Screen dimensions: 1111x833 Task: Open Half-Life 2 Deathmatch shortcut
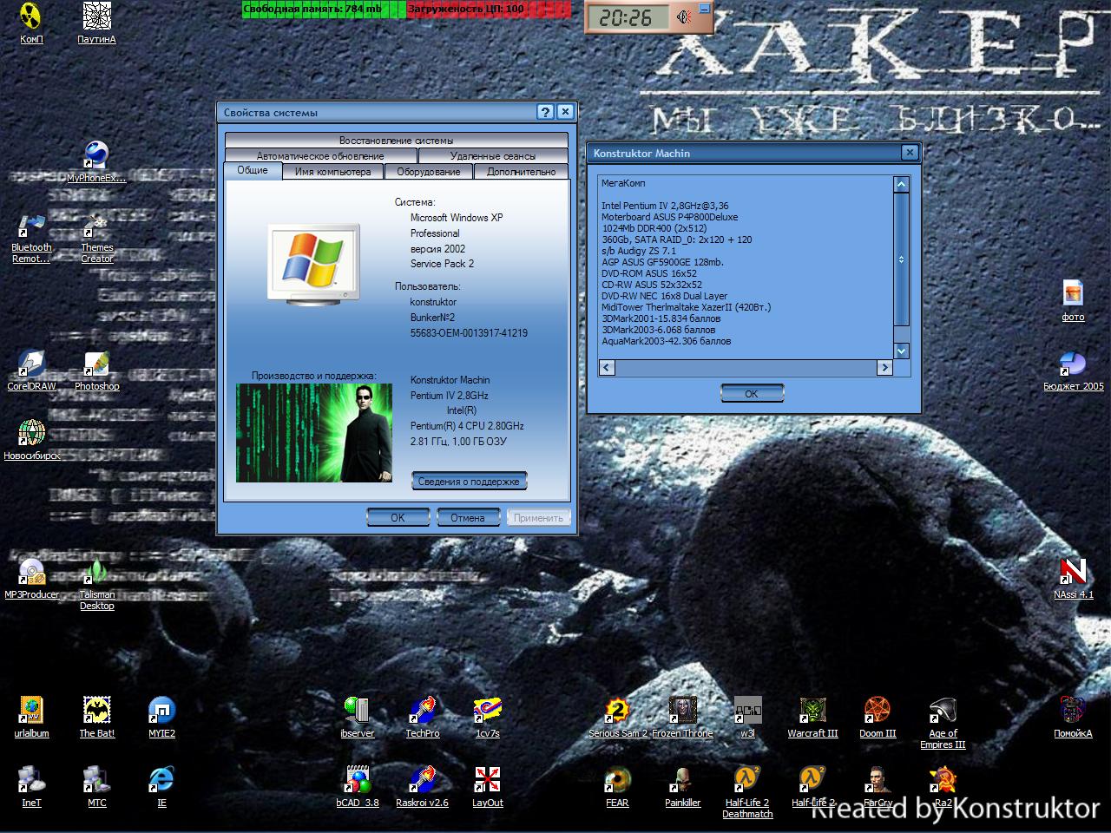(x=747, y=780)
